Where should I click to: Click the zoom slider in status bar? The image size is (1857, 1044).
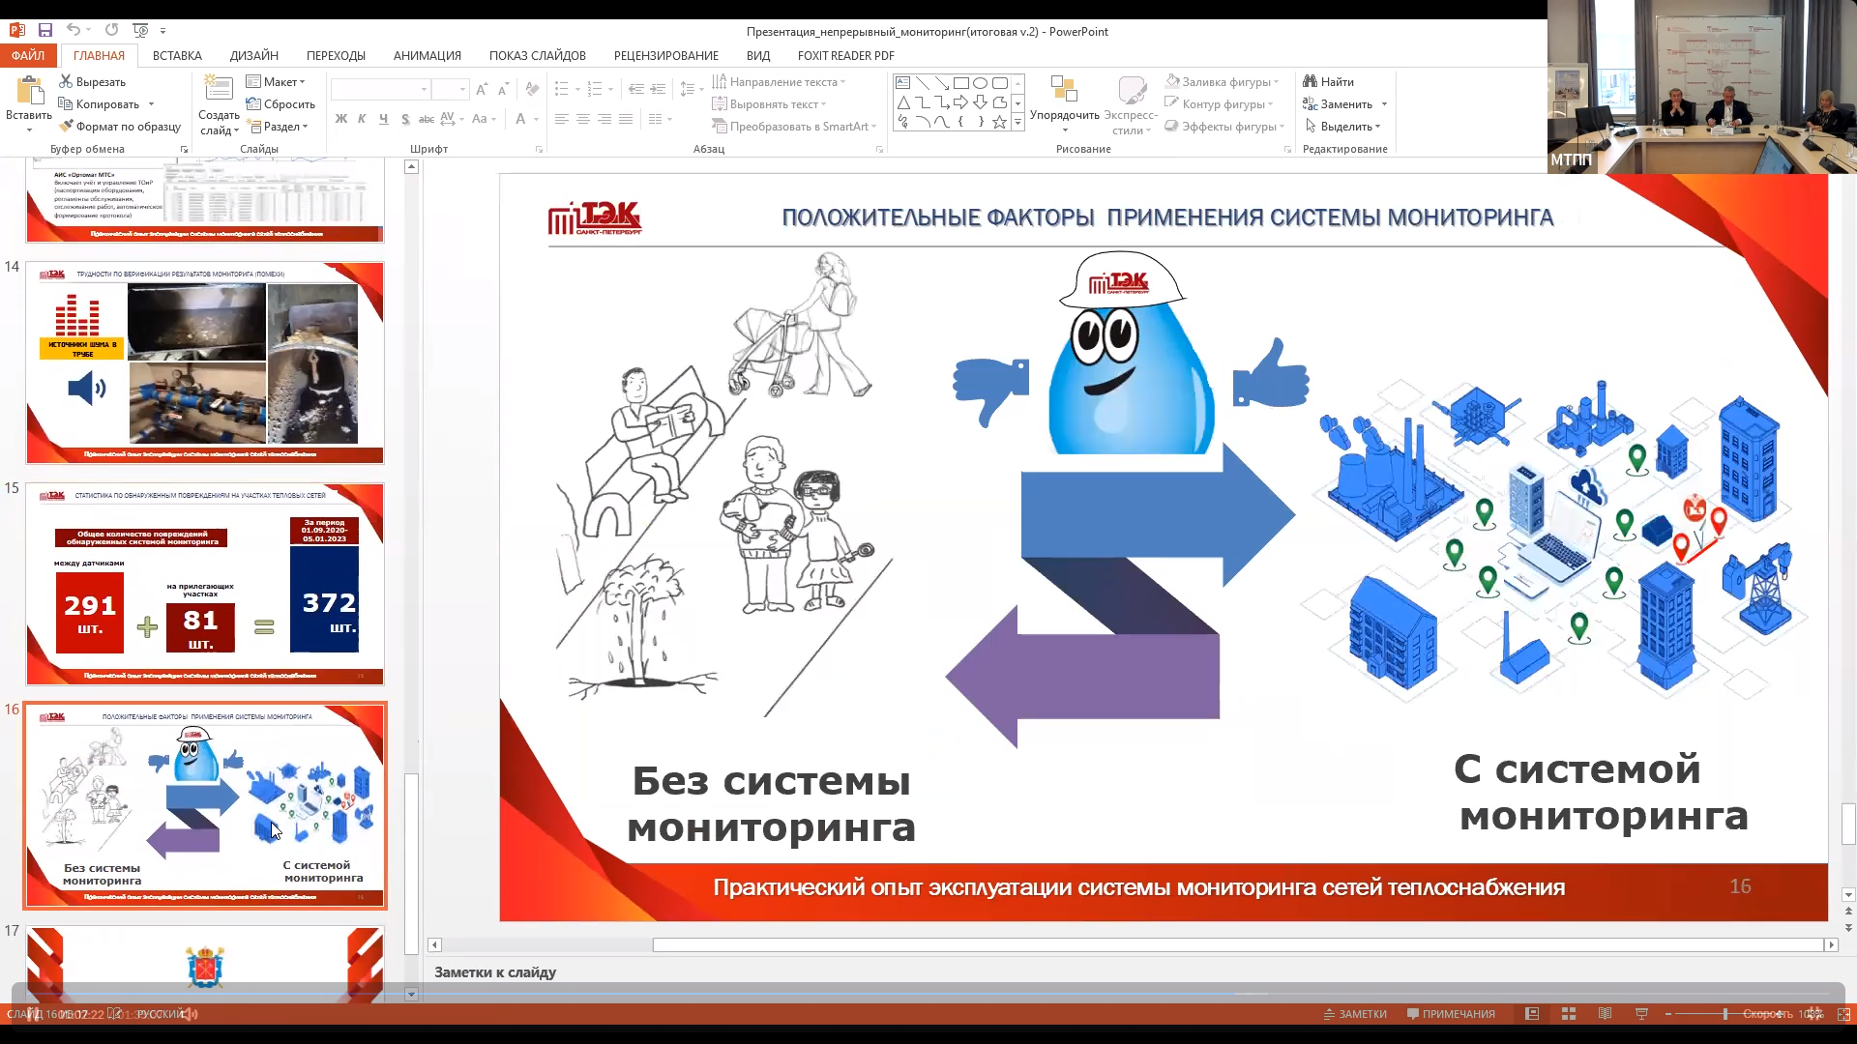pyautogui.click(x=1724, y=1013)
